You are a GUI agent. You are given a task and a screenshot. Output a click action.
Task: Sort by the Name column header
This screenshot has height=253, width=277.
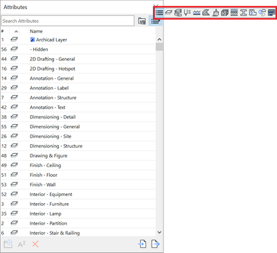click(36, 31)
